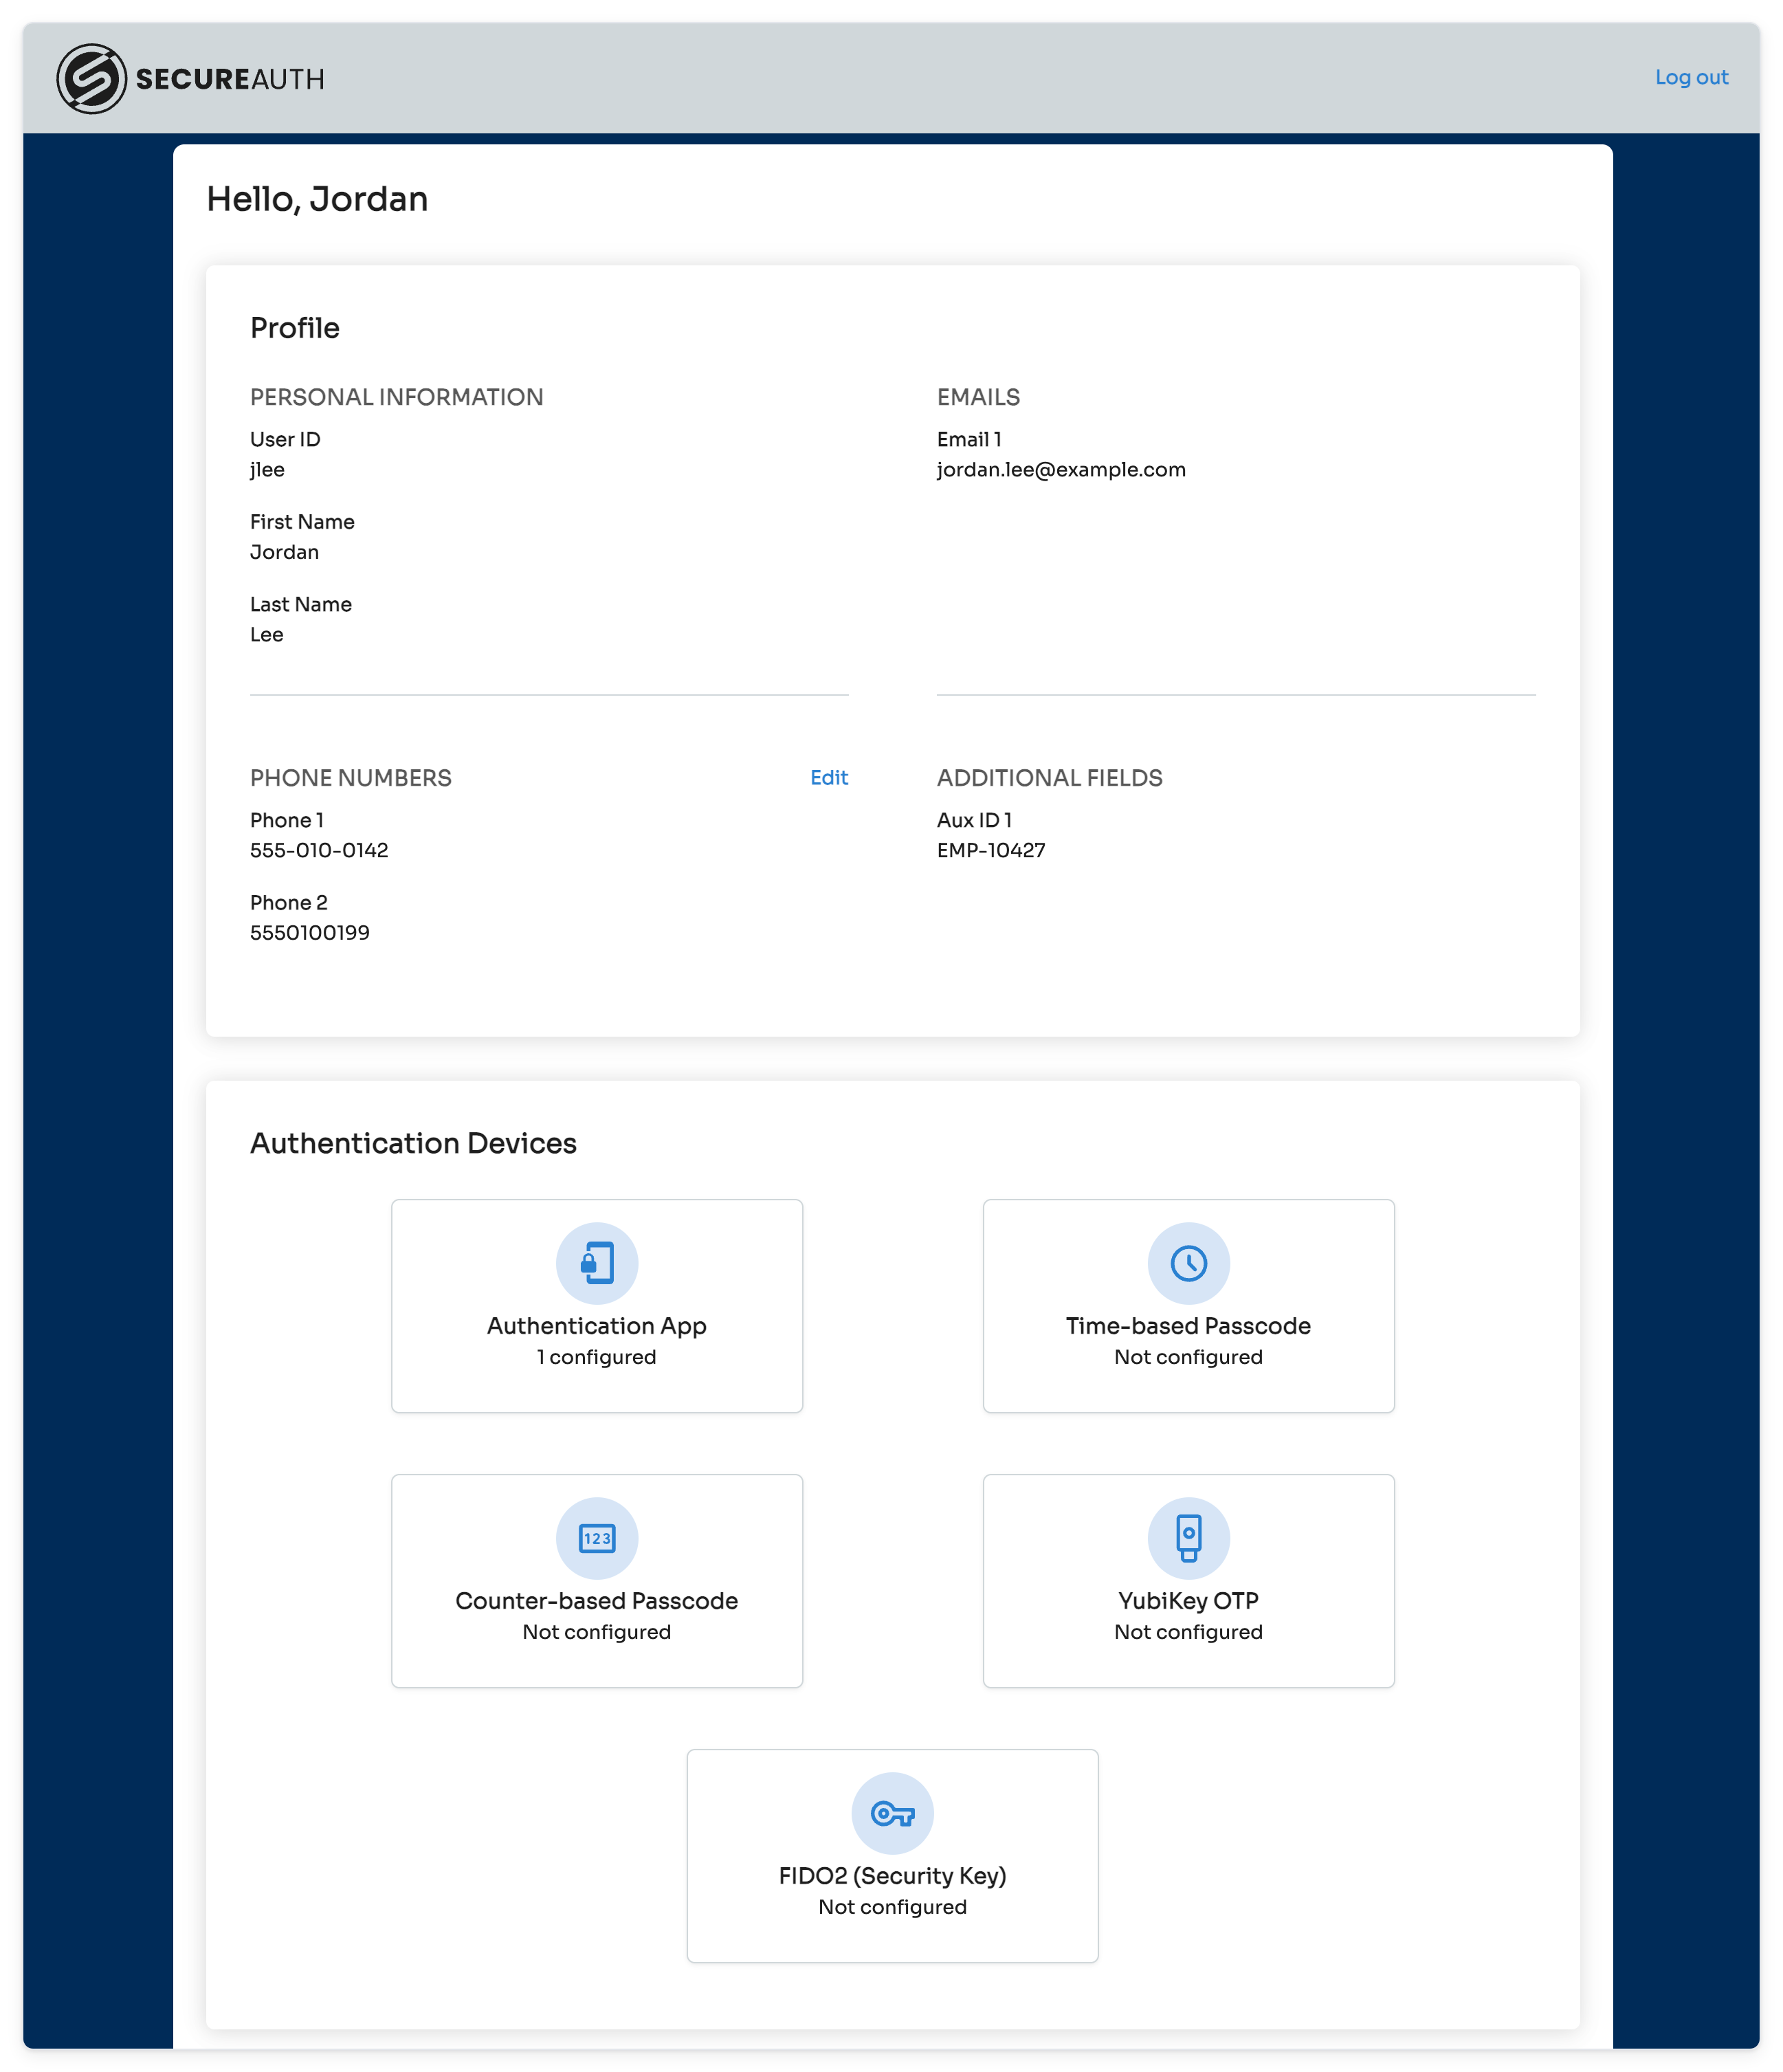
Task: Click the FIDO2 Security Key key icon
Action: pyautogui.click(x=892, y=1813)
